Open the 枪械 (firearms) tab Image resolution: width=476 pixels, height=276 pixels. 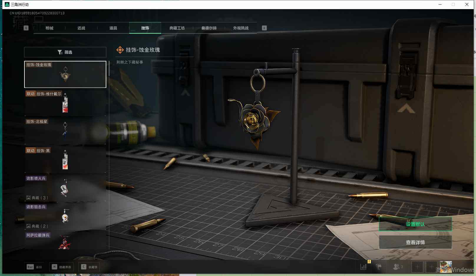coord(49,28)
